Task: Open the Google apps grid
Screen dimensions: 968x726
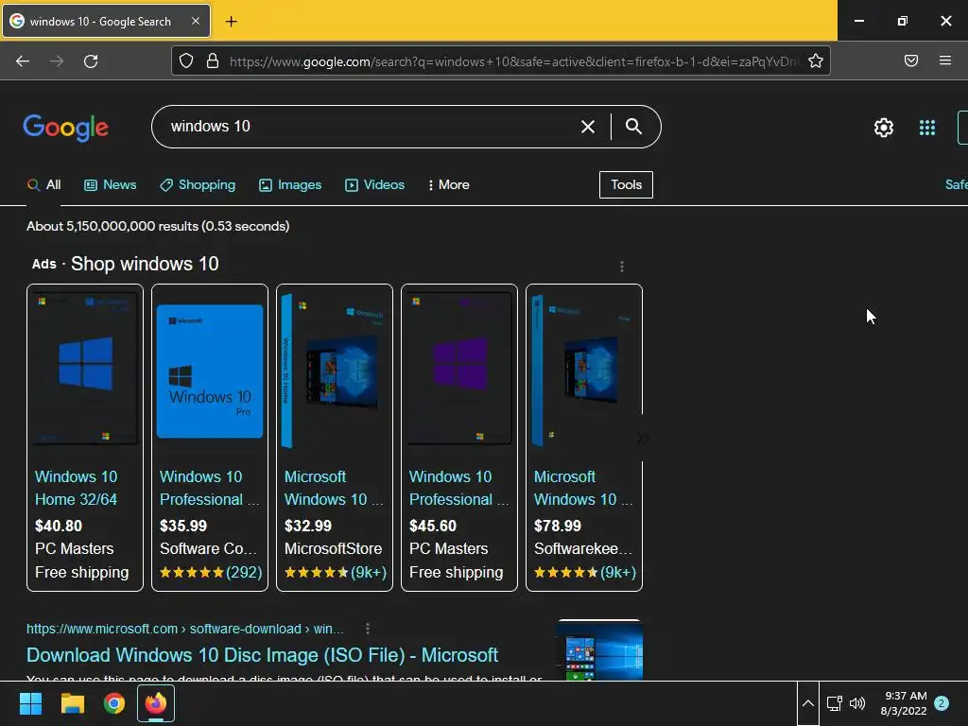Action: pos(926,128)
